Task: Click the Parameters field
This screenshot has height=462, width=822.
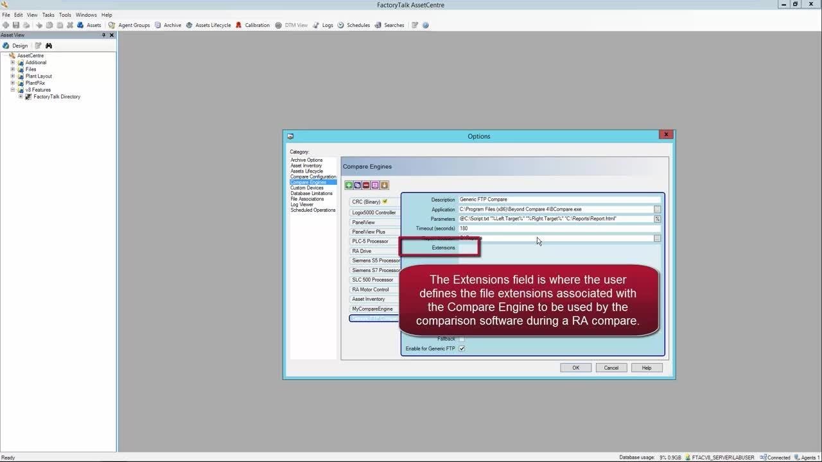Action: click(x=555, y=219)
